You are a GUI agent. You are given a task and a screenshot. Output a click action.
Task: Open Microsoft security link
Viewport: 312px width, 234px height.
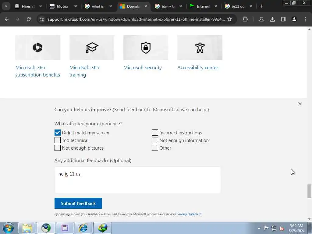coord(143,67)
